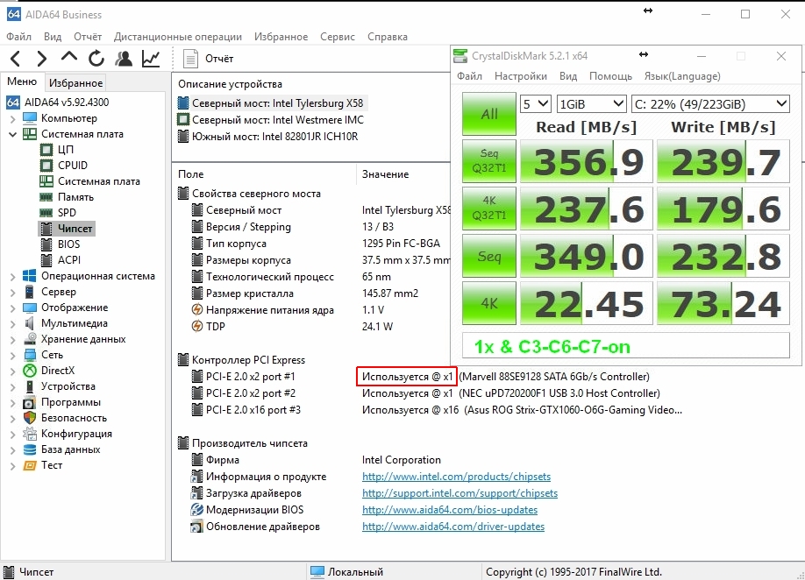Open the user manage icon in toolbar
This screenshot has height=580, width=805.
click(x=124, y=59)
